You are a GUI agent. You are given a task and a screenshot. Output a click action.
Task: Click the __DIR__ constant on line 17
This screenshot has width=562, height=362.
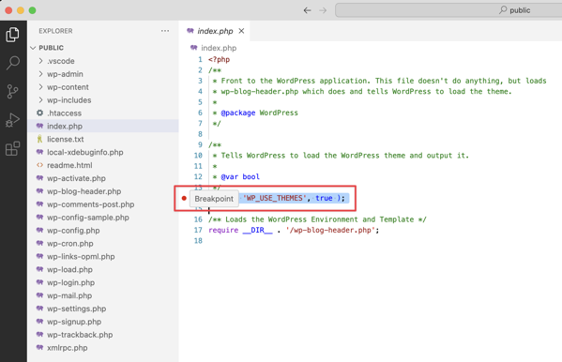click(257, 230)
